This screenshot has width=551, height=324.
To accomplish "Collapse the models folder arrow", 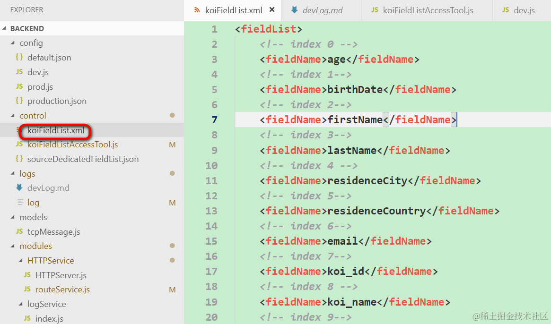I will pos(13,217).
